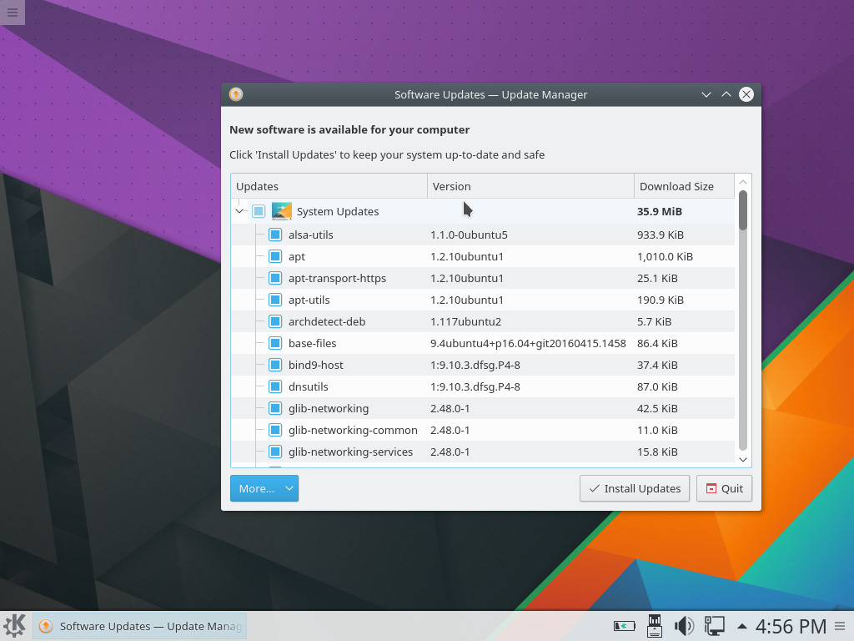The width and height of the screenshot is (854, 641).
Task: Select the Software Updates taskbar entry
Action: [x=140, y=626]
